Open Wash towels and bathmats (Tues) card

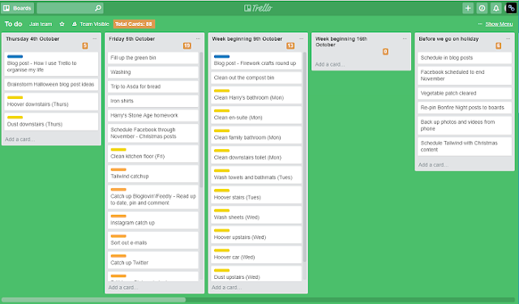tap(256, 174)
